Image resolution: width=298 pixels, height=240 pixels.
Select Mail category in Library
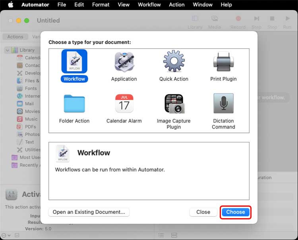25,104
